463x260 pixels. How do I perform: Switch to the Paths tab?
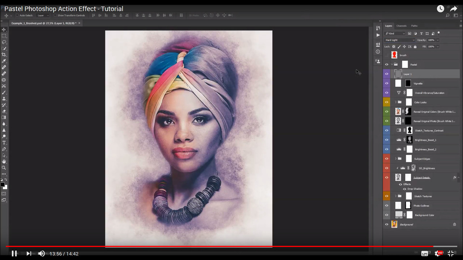click(x=414, y=26)
